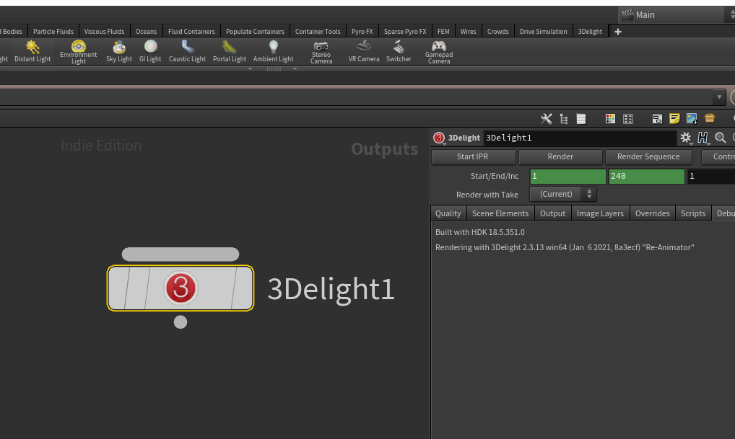
Task: Add a new shelf tab with plus
Action: (x=617, y=32)
